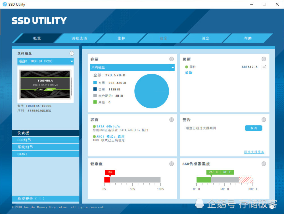
Task: Switch to the 调校选项 tab
Action: (80, 38)
